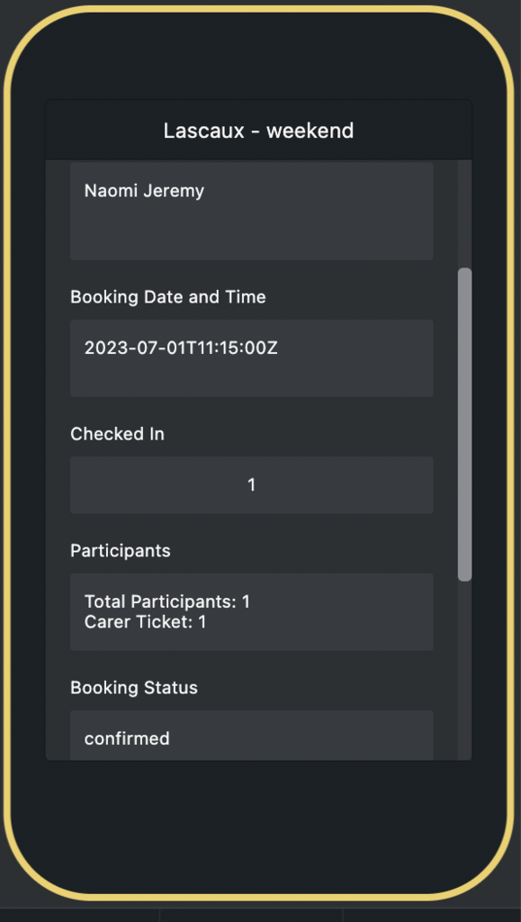This screenshot has width=521, height=922.
Task: Click the word Lascaux in the title
Action: coord(204,131)
